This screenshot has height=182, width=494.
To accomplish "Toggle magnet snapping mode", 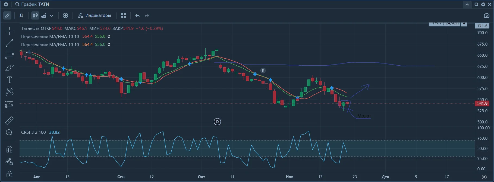I will (9, 149).
